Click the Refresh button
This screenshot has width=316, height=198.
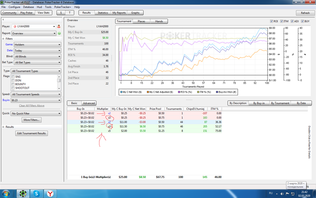pyautogui.click(x=305, y=13)
